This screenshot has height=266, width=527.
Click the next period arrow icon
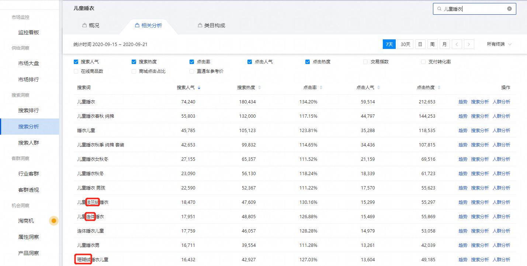click(469, 44)
